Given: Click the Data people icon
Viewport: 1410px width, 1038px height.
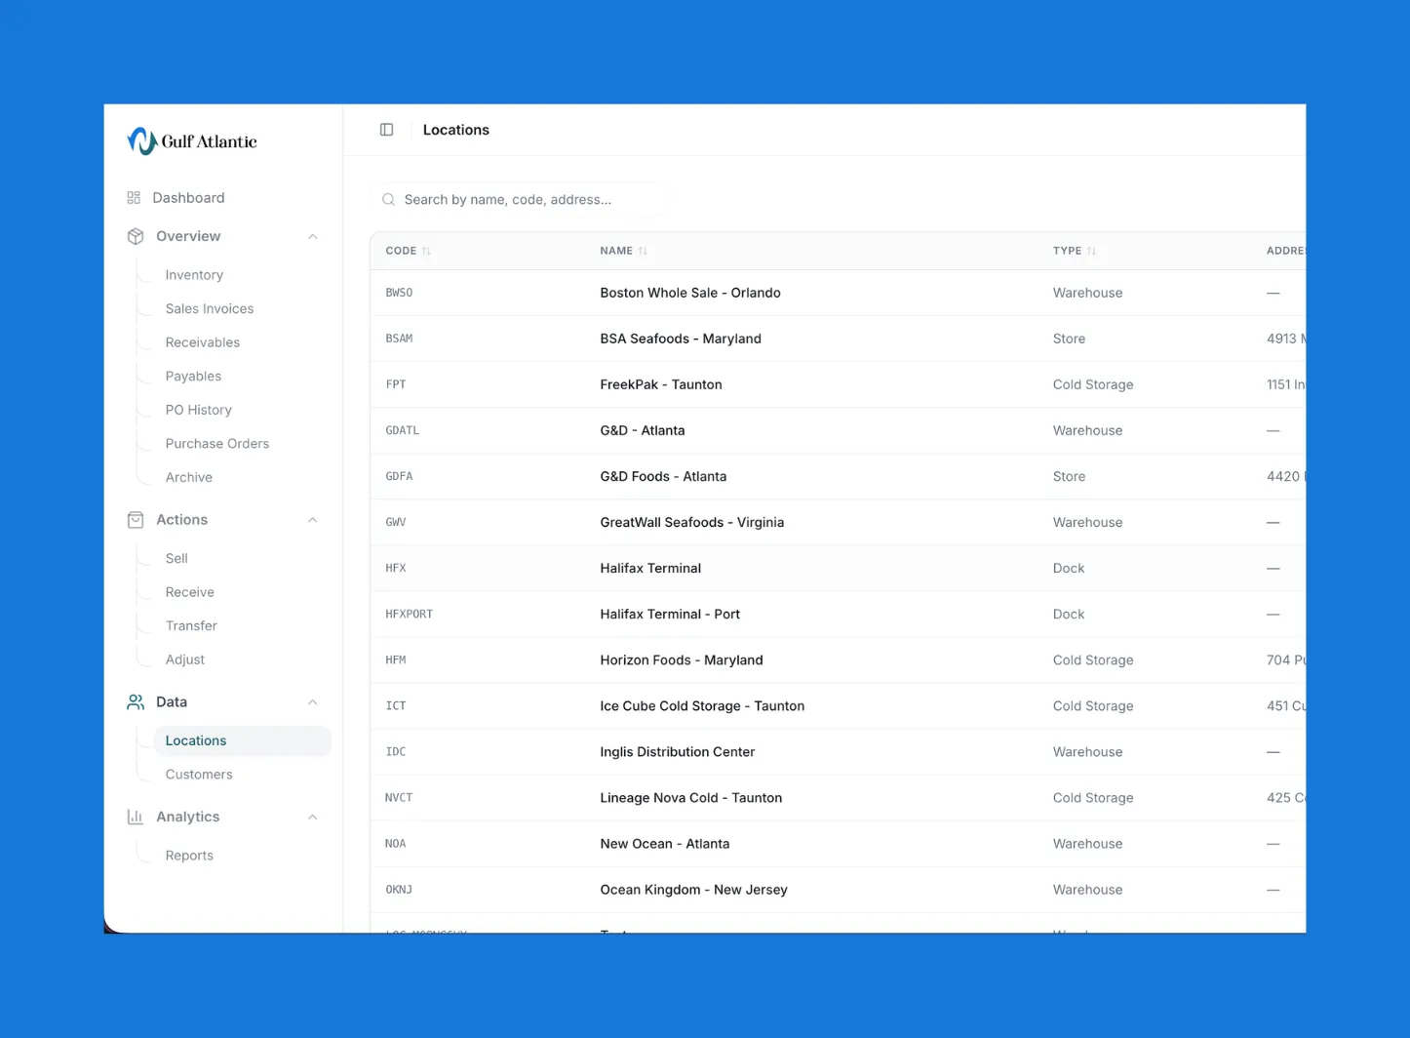Looking at the screenshot, I should [136, 702].
